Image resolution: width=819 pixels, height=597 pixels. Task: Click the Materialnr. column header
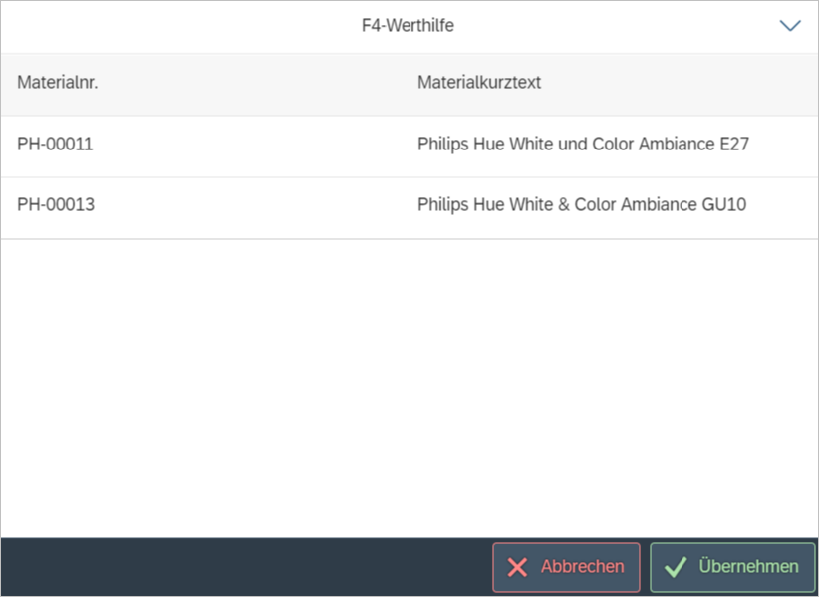(57, 83)
